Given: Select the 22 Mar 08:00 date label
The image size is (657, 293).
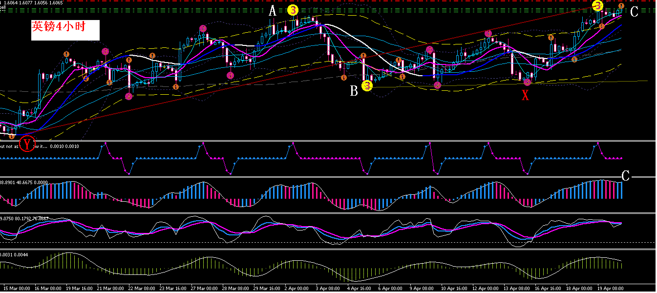Looking at the screenshot, I should click(142, 288).
